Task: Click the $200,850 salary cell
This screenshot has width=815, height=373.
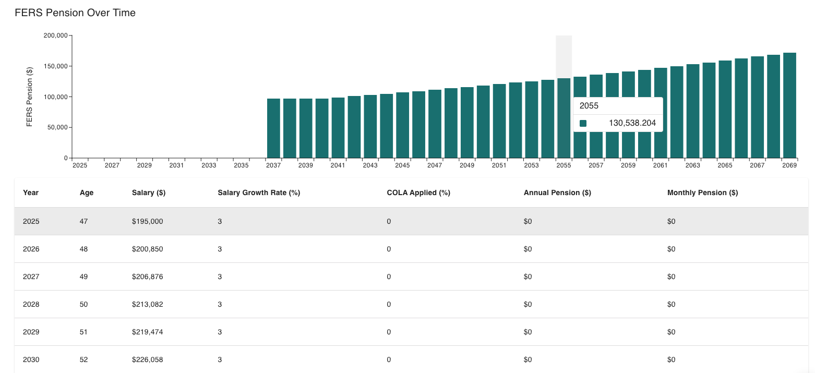Action: 148,249
